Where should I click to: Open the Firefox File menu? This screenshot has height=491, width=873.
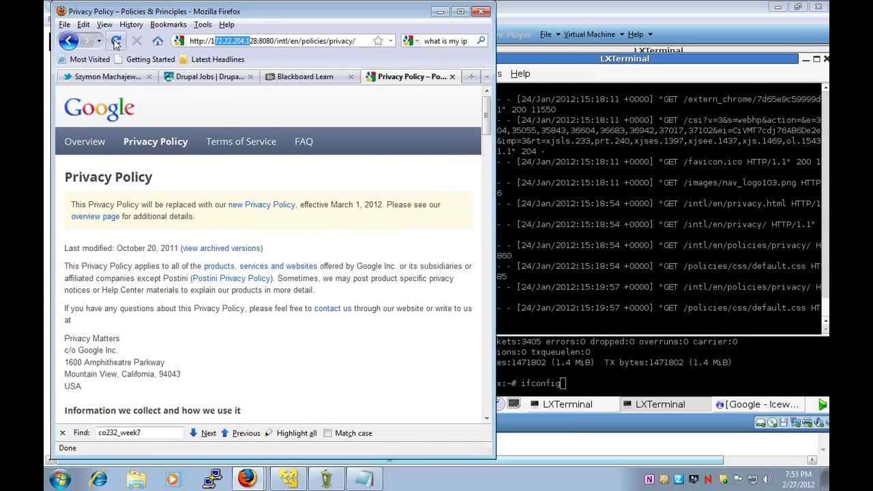coord(64,25)
